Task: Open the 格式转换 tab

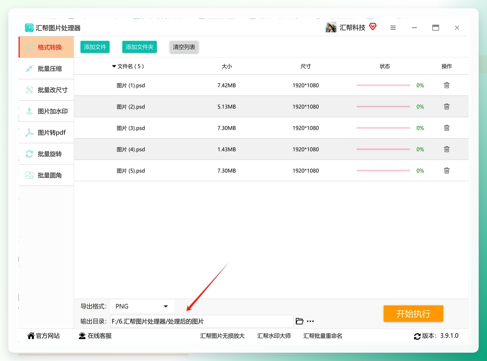Action: click(46, 47)
